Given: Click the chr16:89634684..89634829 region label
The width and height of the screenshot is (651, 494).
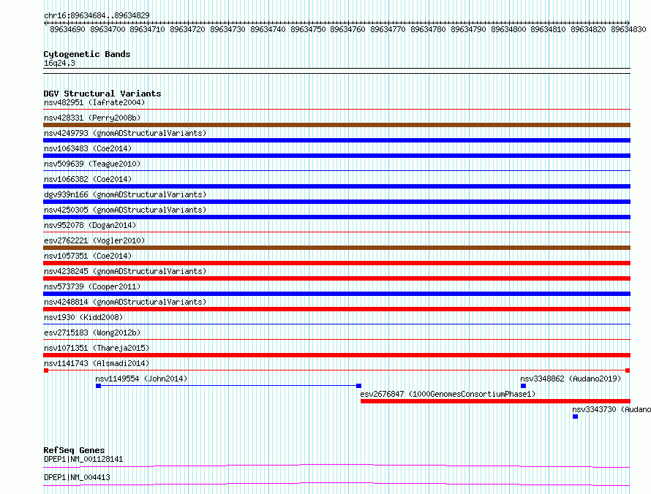Looking at the screenshot, I should 97,15.
